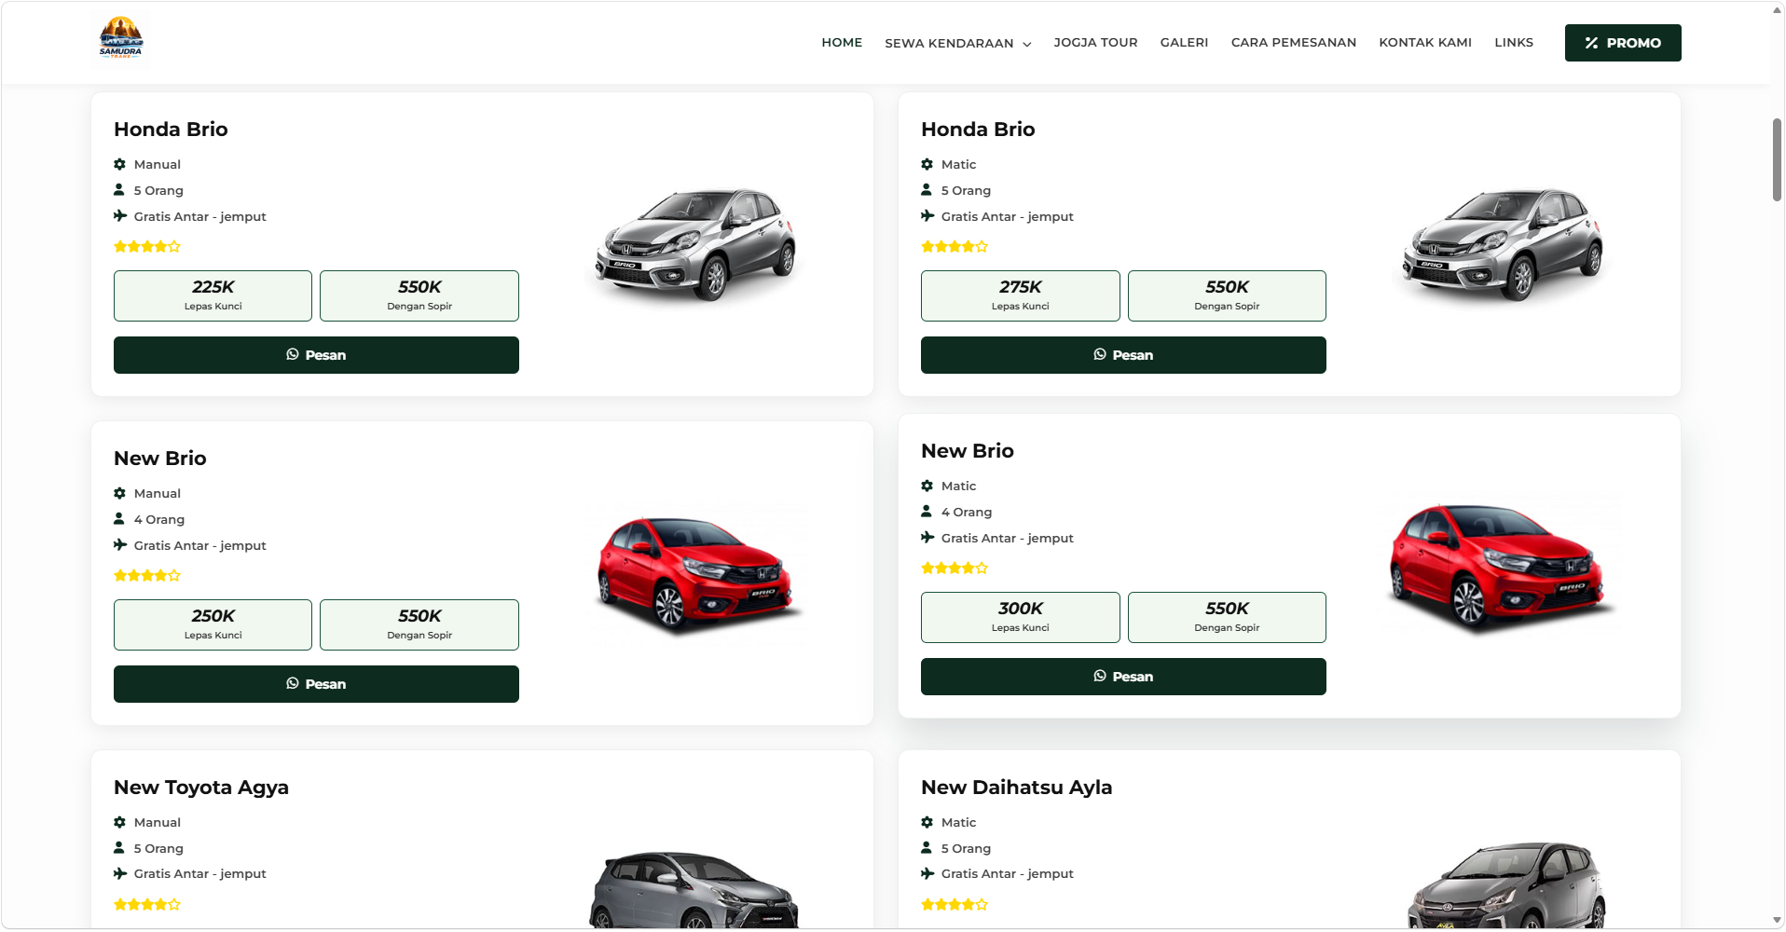The height and width of the screenshot is (932, 1786).
Task: Click plane icon on New Toyota Agya card
Action: click(x=120, y=874)
